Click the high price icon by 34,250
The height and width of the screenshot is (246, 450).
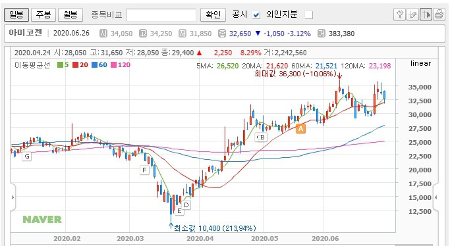(x=142, y=34)
